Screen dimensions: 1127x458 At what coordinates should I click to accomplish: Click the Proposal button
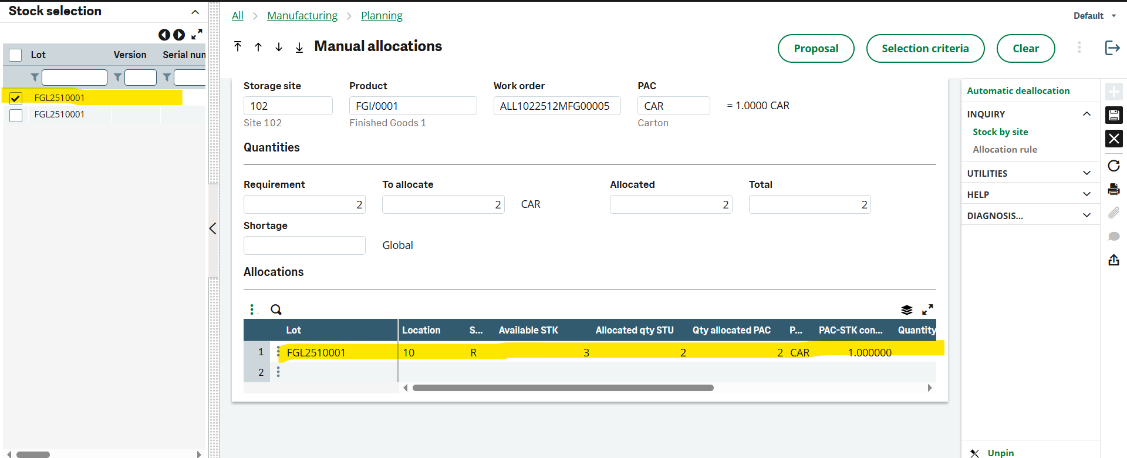tap(816, 48)
